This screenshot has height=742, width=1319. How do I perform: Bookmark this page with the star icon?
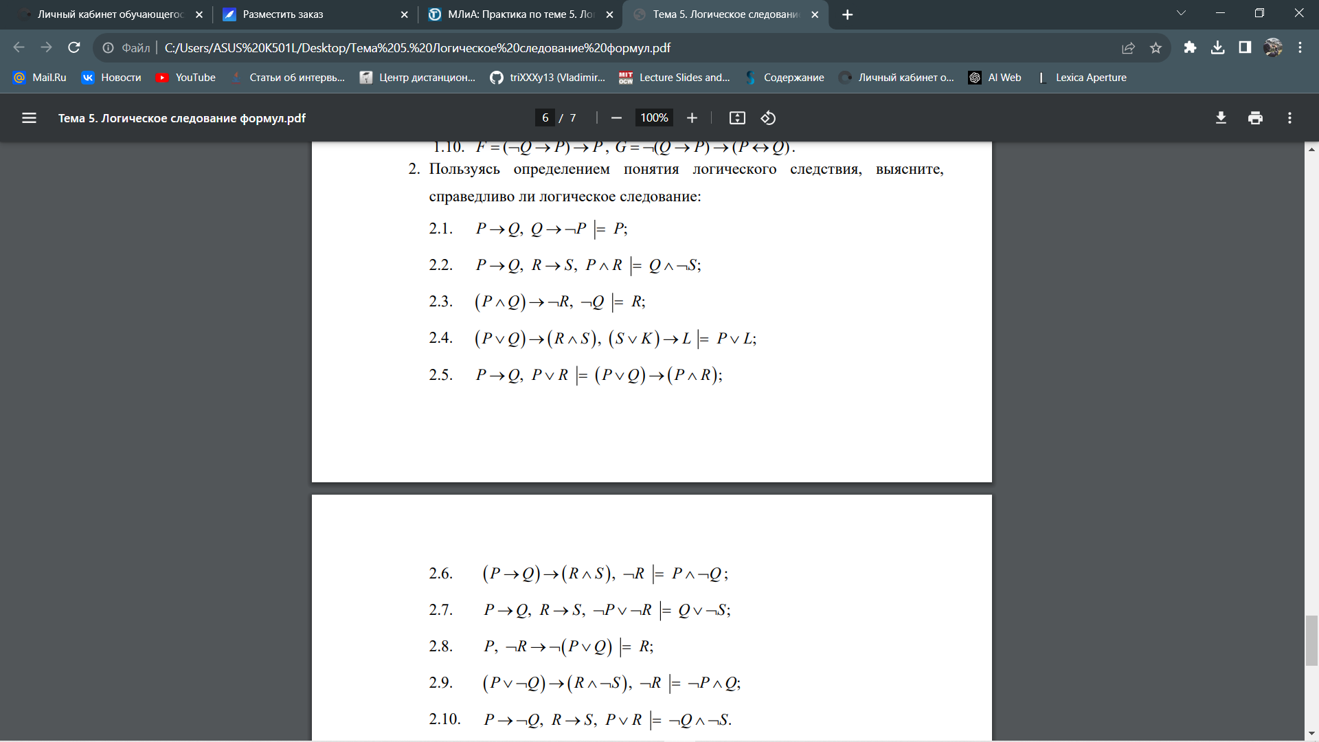[1155, 48]
